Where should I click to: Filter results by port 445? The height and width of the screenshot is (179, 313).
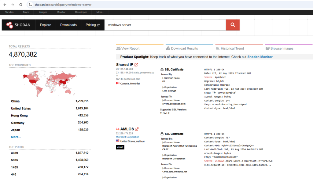pyautogui.click(x=50, y=174)
